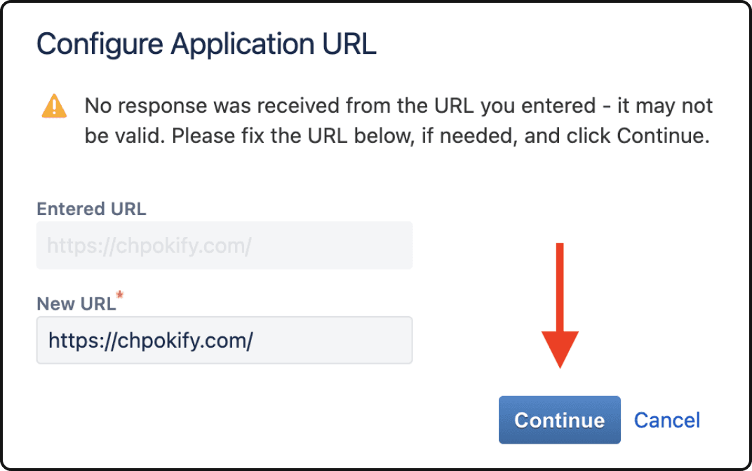The width and height of the screenshot is (752, 471).
Task: Click the Entered URL field label
Action: click(92, 209)
